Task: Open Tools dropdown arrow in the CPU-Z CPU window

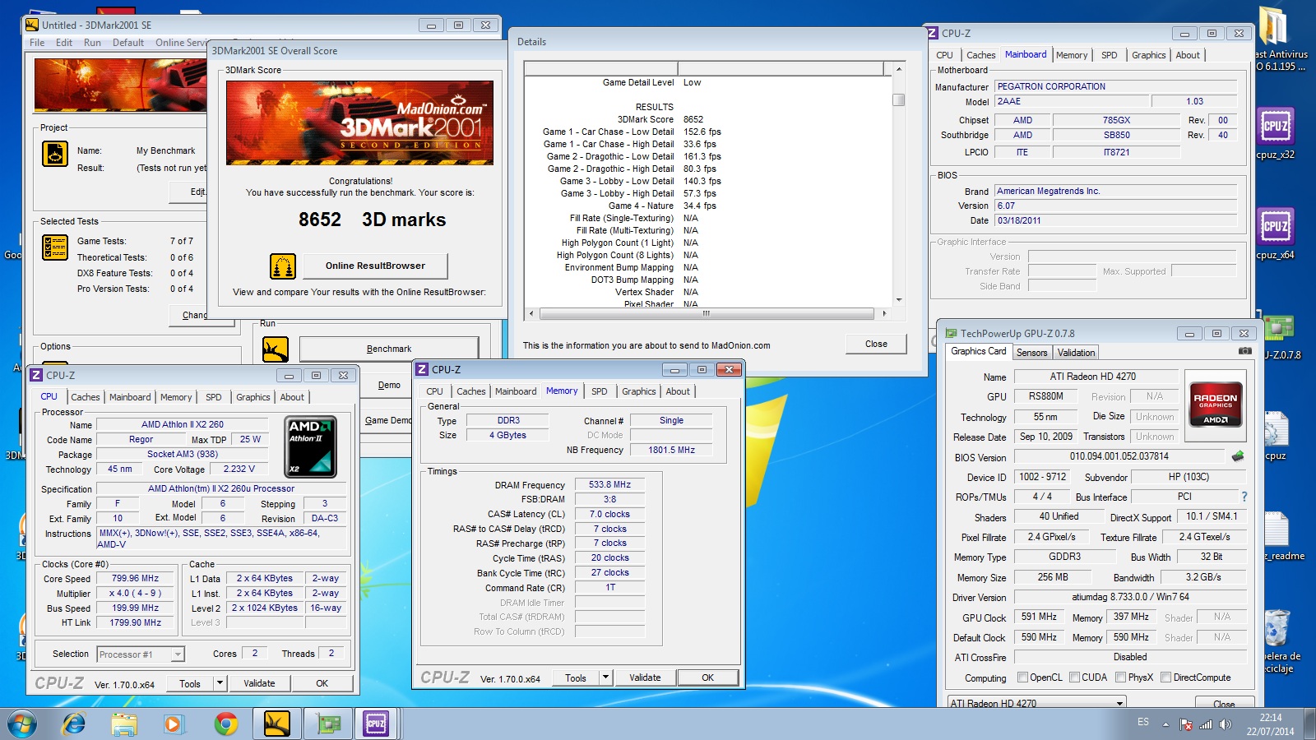Action: 220,683
